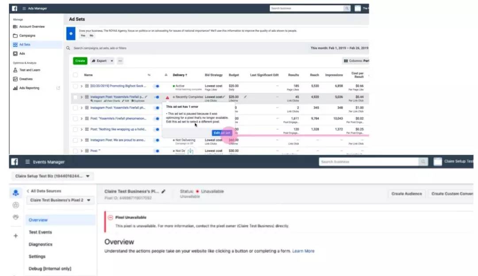Click the Edit ad set button
478x276 pixels.
click(x=222, y=133)
